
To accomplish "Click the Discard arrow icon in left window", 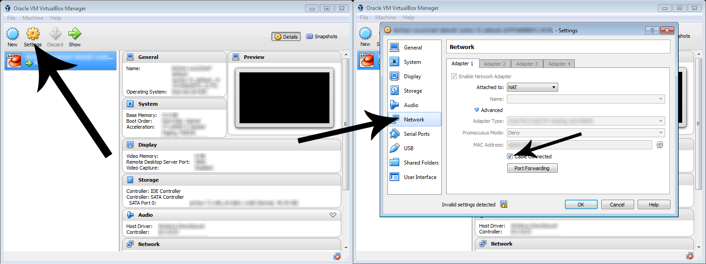I will (x=55, y=34).
